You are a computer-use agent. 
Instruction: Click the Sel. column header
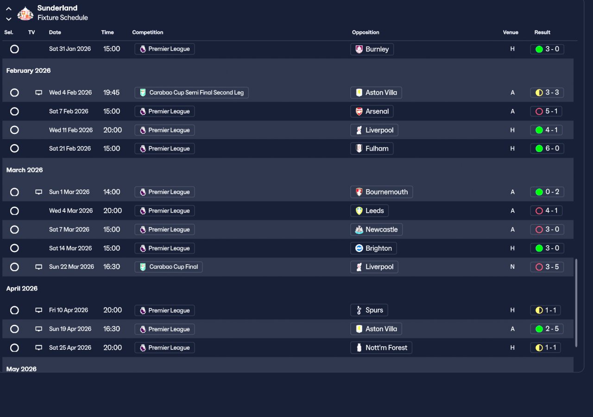point(9,32)
